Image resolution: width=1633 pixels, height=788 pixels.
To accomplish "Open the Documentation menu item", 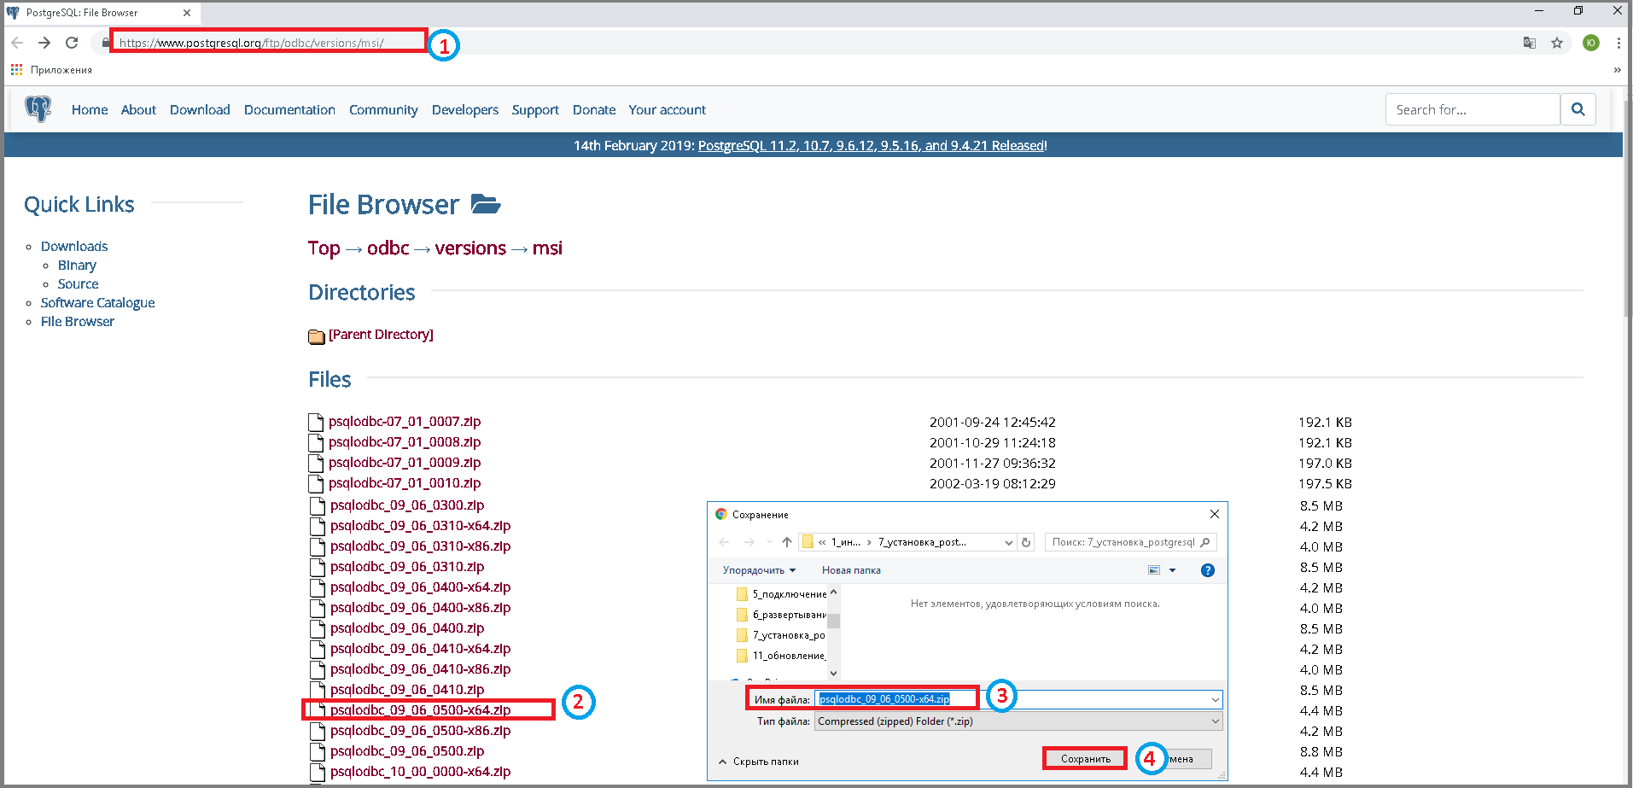I will [289, 109].
